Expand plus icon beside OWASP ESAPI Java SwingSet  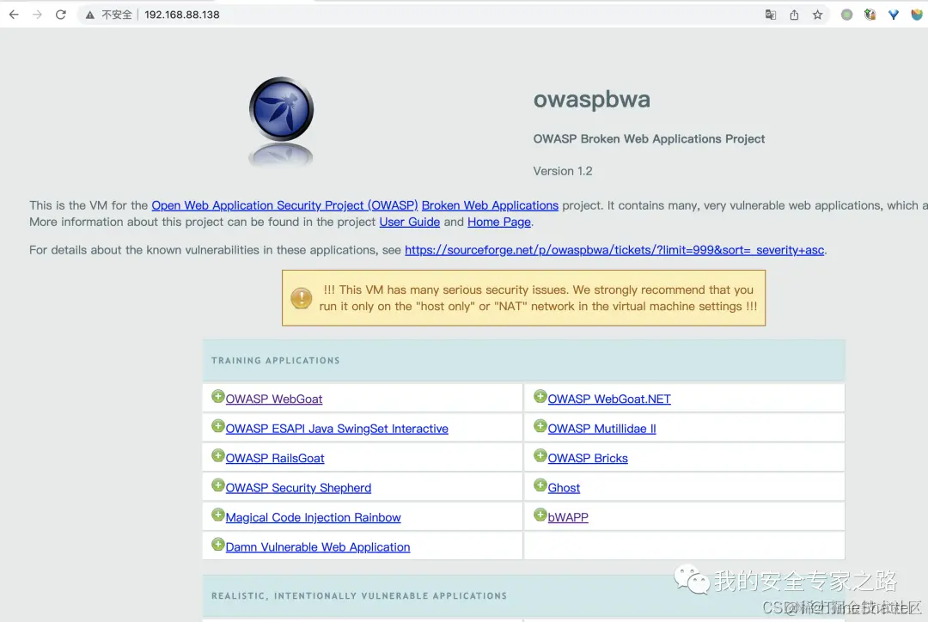tap(217, 426)
